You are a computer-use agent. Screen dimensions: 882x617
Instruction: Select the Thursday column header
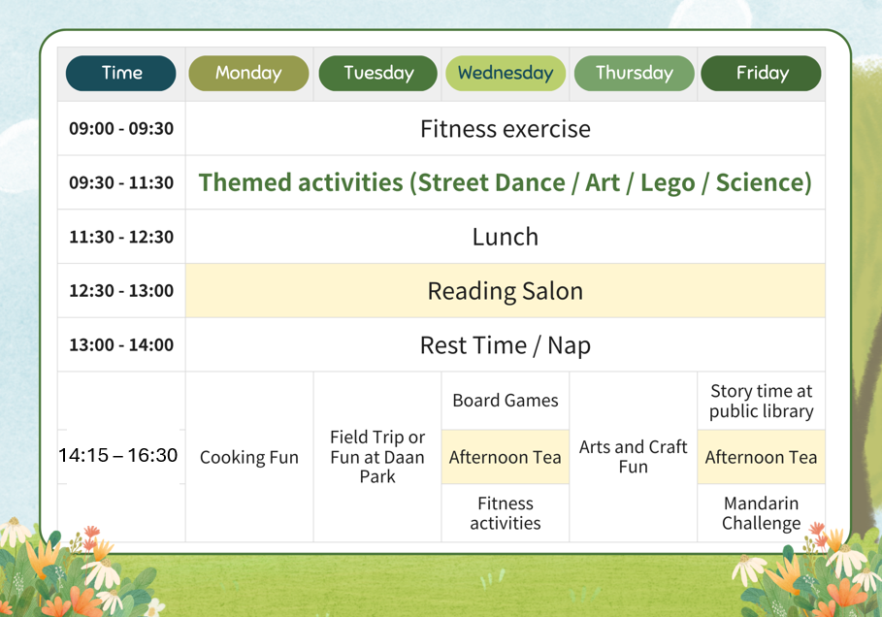[x=634, y=73]
